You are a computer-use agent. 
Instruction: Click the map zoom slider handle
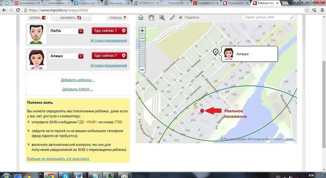(142, 40)
